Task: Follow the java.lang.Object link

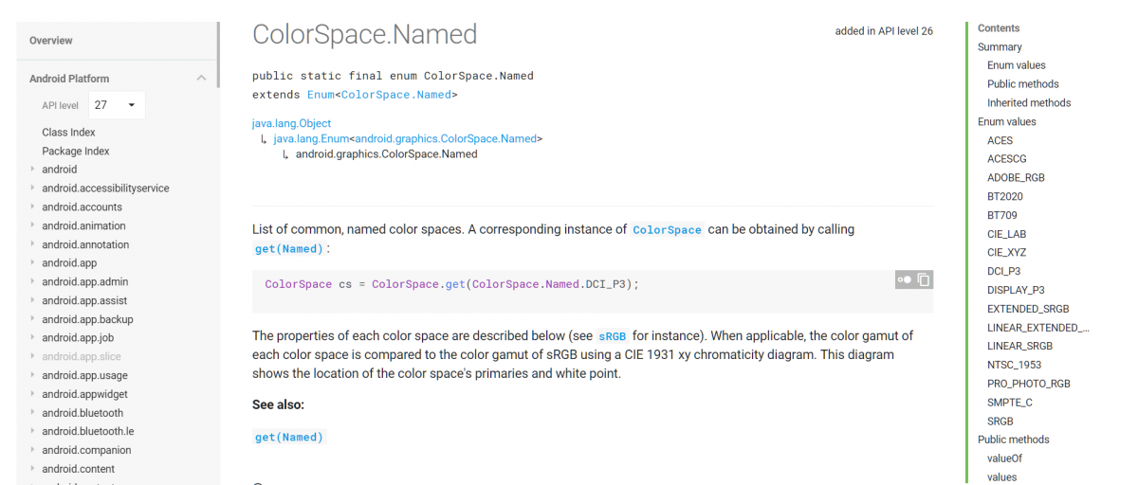Action: 291,123
